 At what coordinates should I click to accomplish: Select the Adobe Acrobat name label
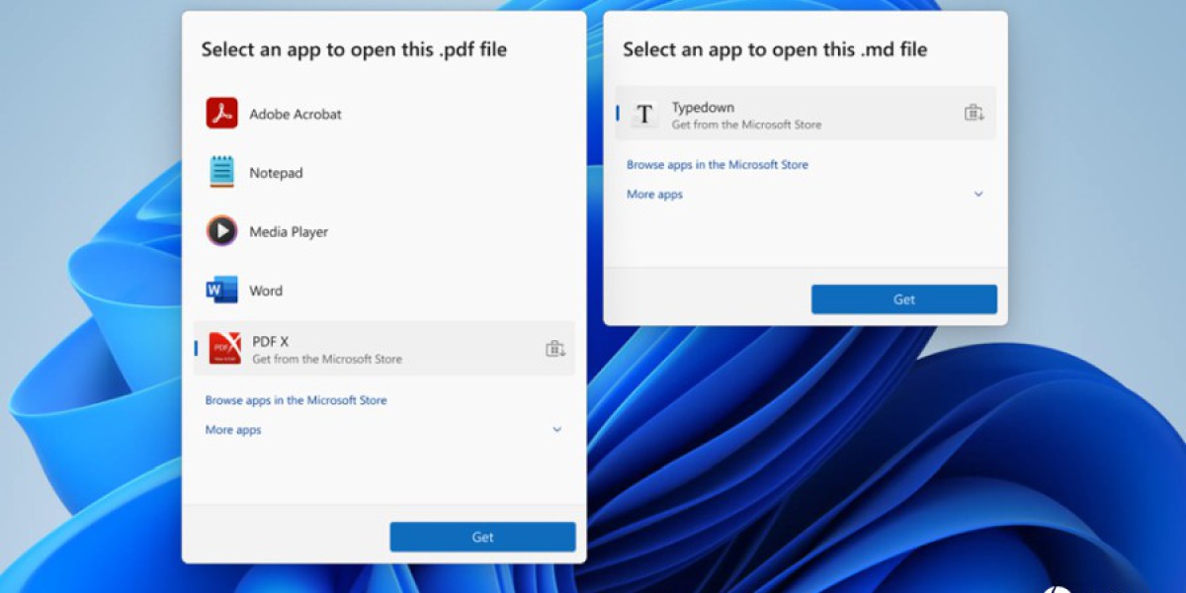[x=295, y=114]
